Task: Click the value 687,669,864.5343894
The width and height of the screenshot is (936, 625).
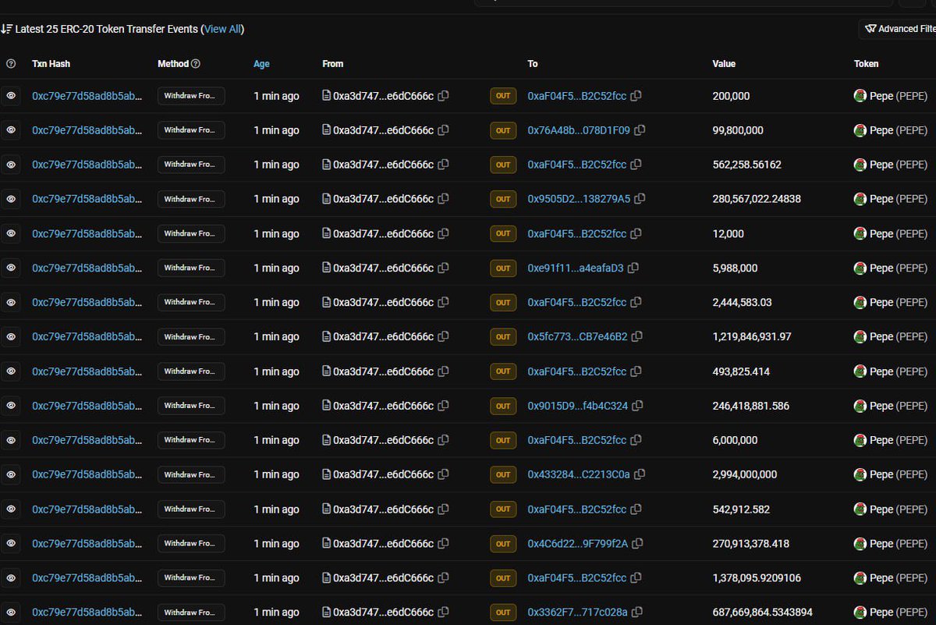Action: (763, 613)
